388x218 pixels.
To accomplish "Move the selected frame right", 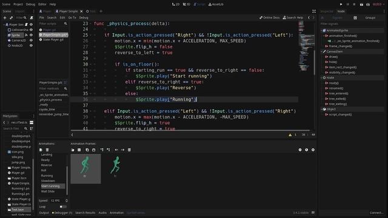I will (x=122, y=150).
